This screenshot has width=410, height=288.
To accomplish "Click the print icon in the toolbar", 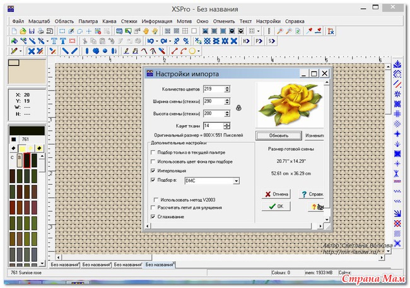I will tap(41, 30).
